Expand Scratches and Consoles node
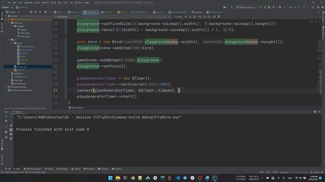Viewport: 325px width, 182px height. pyautogui.click(x=6, y=90)
